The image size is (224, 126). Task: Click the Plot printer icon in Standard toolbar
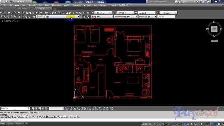[9, 13]
